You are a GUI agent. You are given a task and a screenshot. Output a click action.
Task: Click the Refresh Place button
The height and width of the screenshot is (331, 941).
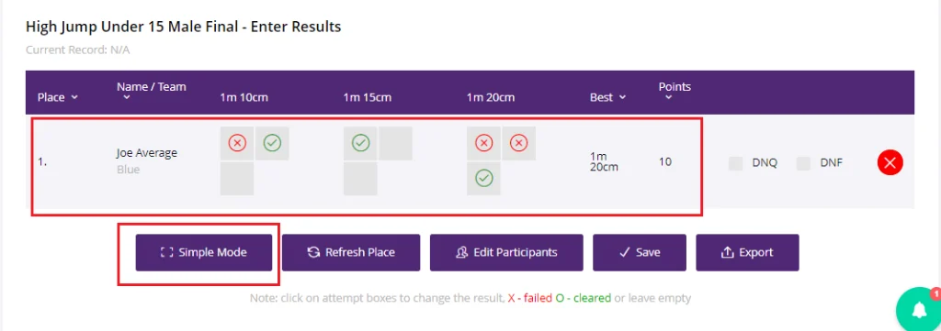(351, 252)
